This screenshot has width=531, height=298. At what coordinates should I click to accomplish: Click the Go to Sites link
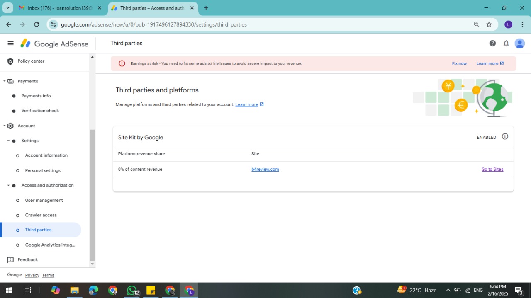click(492, 169)
